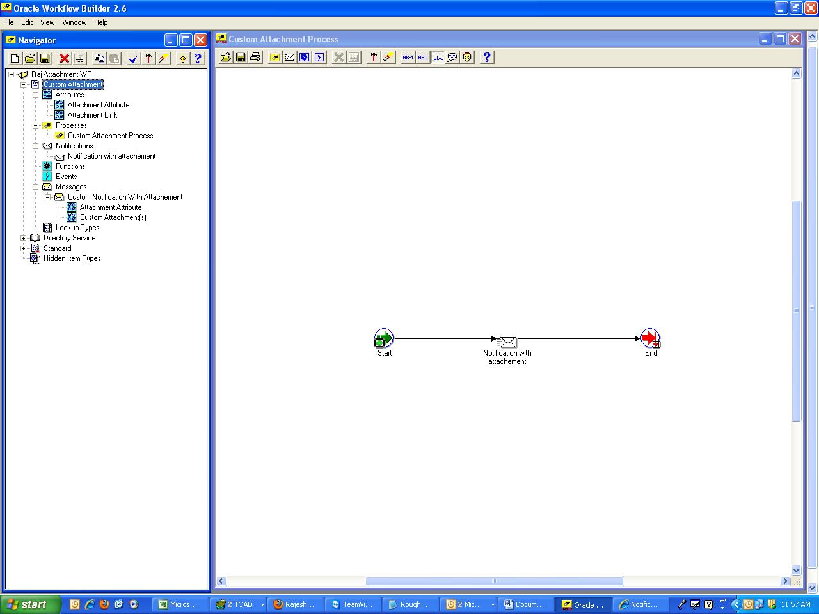
Task: Open the File menu
Action: coord(8,22)
